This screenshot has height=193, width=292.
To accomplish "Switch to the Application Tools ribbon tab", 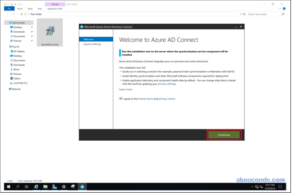I will point(55,8).
